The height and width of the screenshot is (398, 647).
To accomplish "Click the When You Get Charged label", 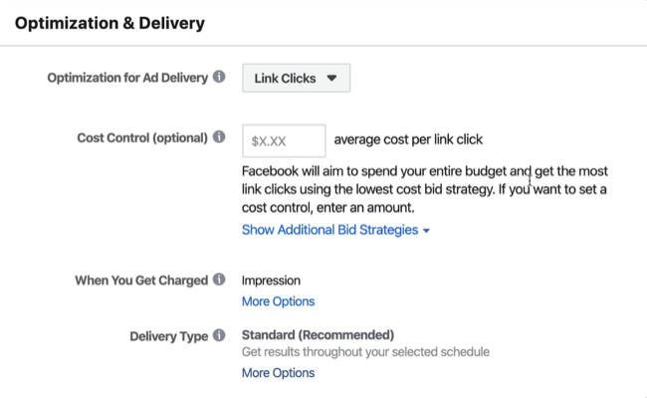I will click(141, 281).
